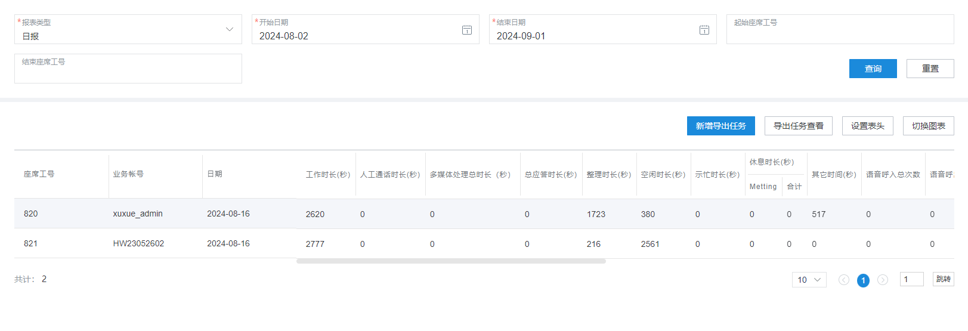
Task: Click the Metting sub-column header
Action: click(763, 187)
